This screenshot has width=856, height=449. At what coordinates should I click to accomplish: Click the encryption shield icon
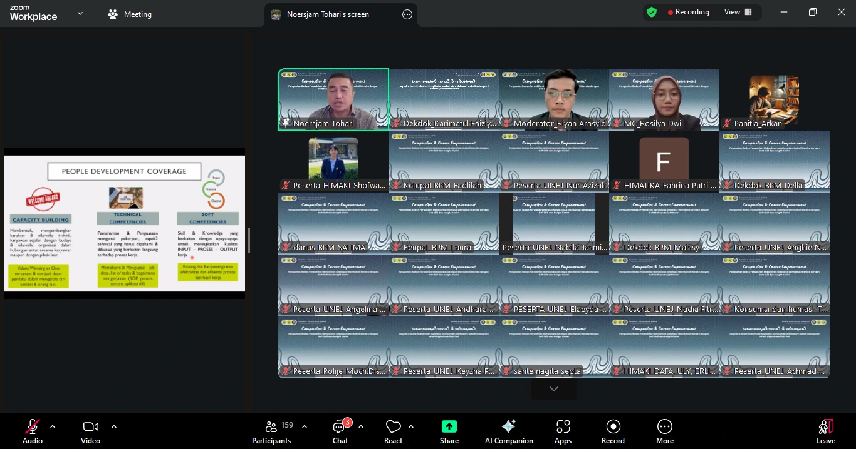[x=652, y=12]
